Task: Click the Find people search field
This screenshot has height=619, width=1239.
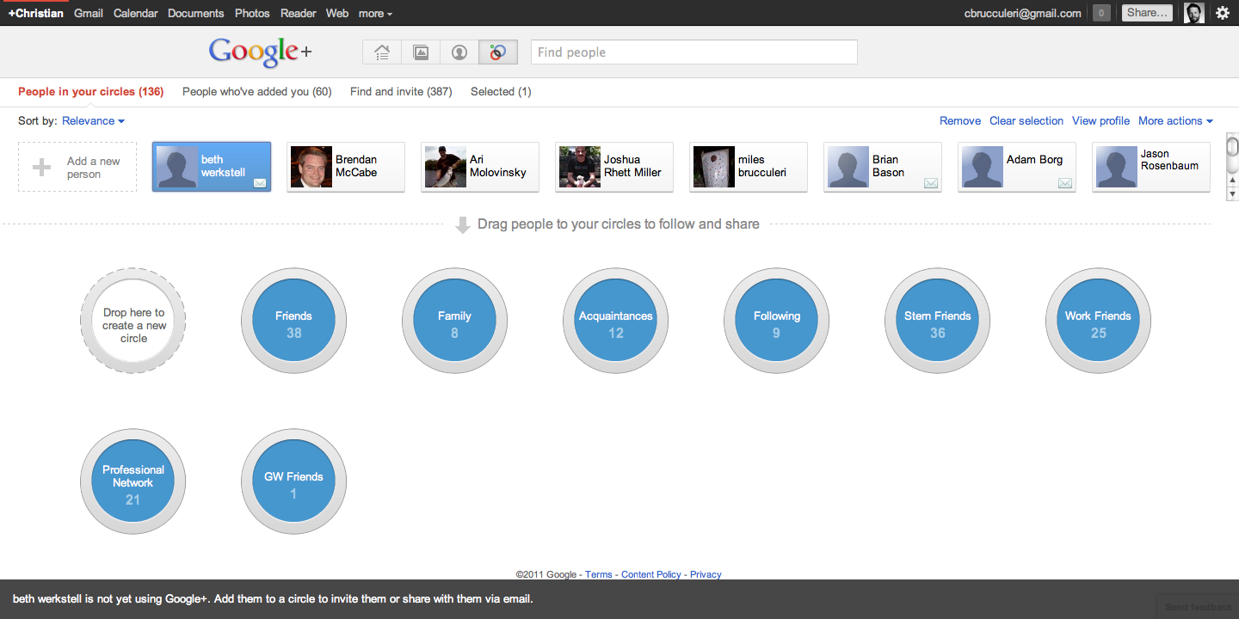Action: 693,52
